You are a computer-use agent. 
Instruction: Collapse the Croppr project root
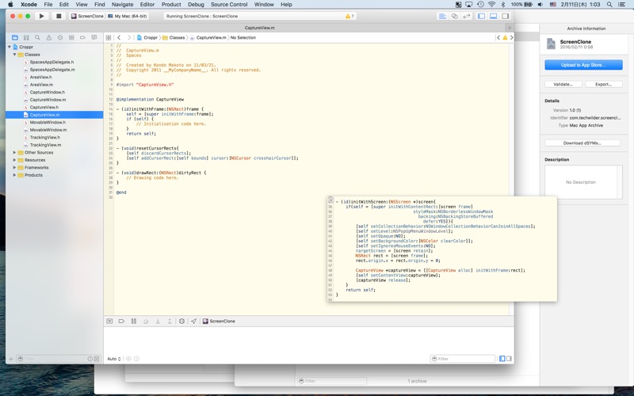10,47
